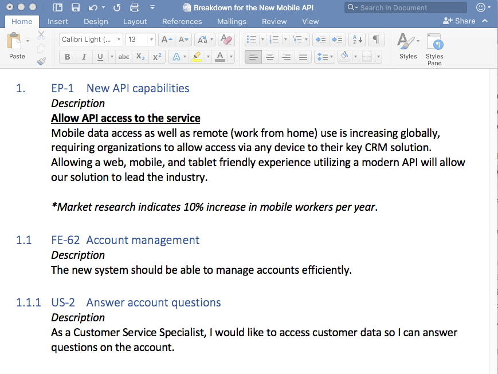Image resolution: width=498 pixels, height=374 pixels.
Task: Sort text with A-Z icon
Action: 357,40
